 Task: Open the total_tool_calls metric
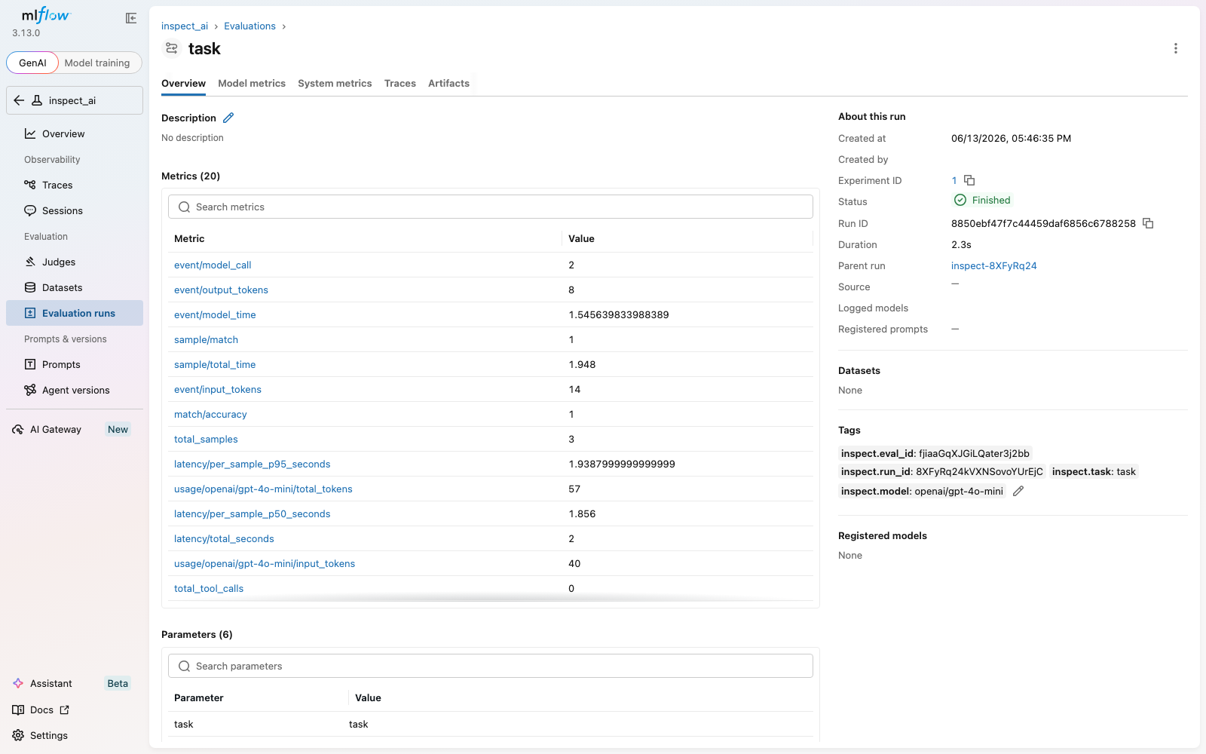(x=209, y=588)
